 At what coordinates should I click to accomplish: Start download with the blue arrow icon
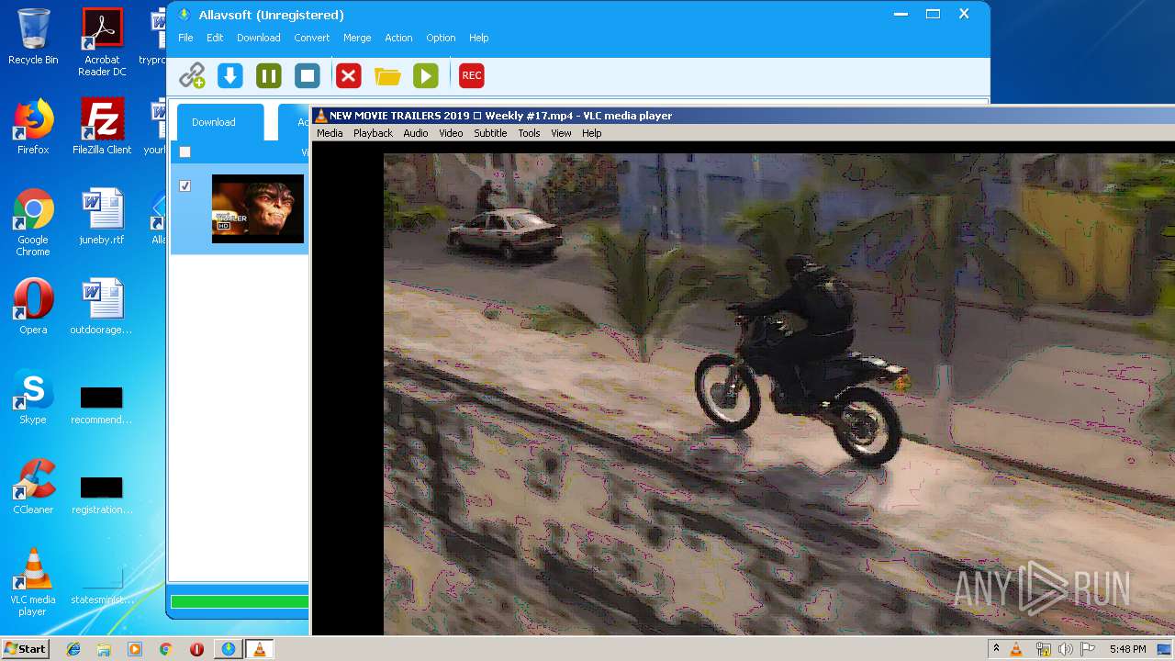click(229, 75)
